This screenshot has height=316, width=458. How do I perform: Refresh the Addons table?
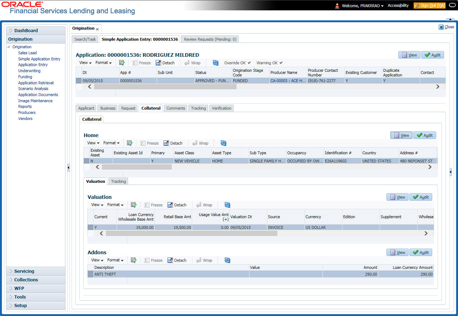coord(228,260)
